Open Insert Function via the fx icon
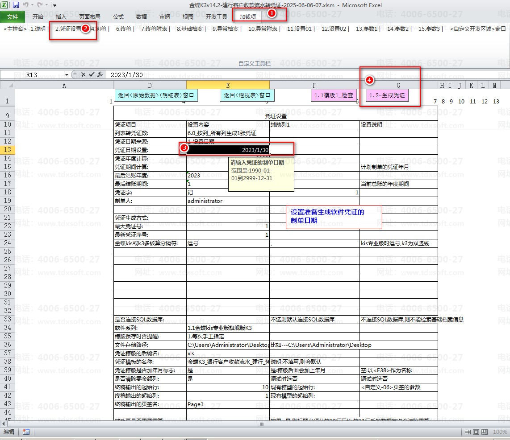This screenshot has width=510, height=440. pyautogui.click(x=100, y=75)
